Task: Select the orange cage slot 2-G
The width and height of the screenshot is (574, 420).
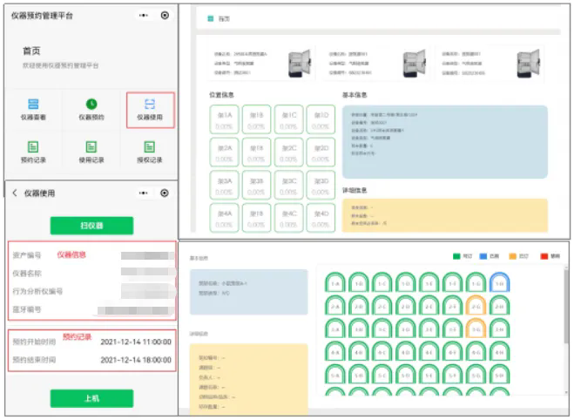Action: point(475,305)
